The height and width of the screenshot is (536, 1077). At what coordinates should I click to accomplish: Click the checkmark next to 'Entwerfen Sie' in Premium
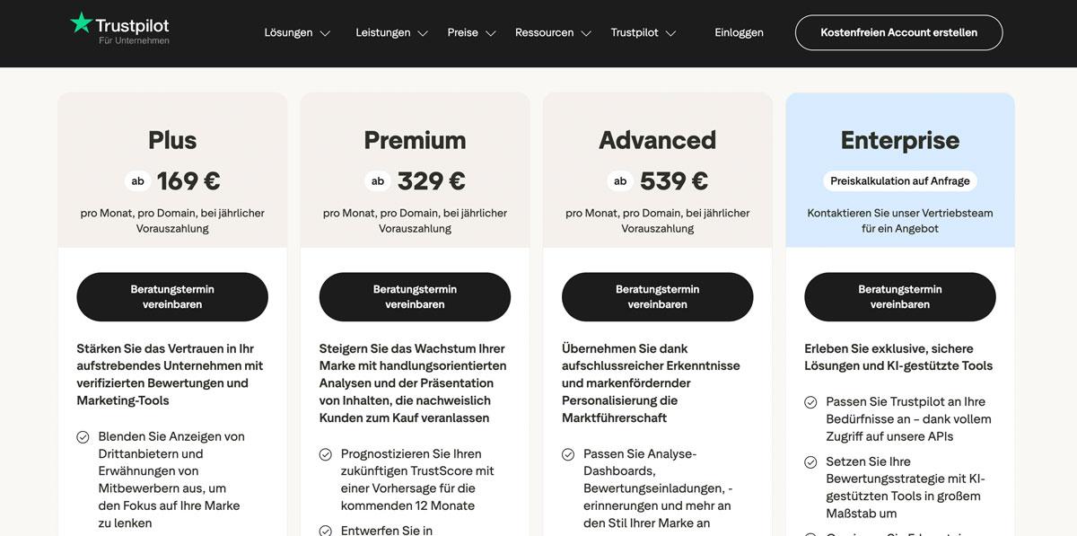click(x=325, y=530)
